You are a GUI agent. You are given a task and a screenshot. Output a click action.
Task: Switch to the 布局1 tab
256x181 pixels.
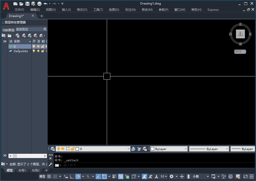click(22, 170)
